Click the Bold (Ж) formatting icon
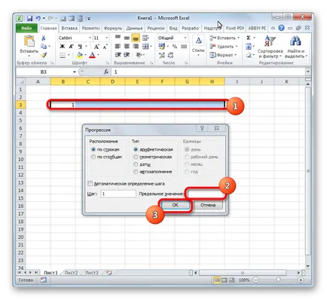 coord(62,47)
